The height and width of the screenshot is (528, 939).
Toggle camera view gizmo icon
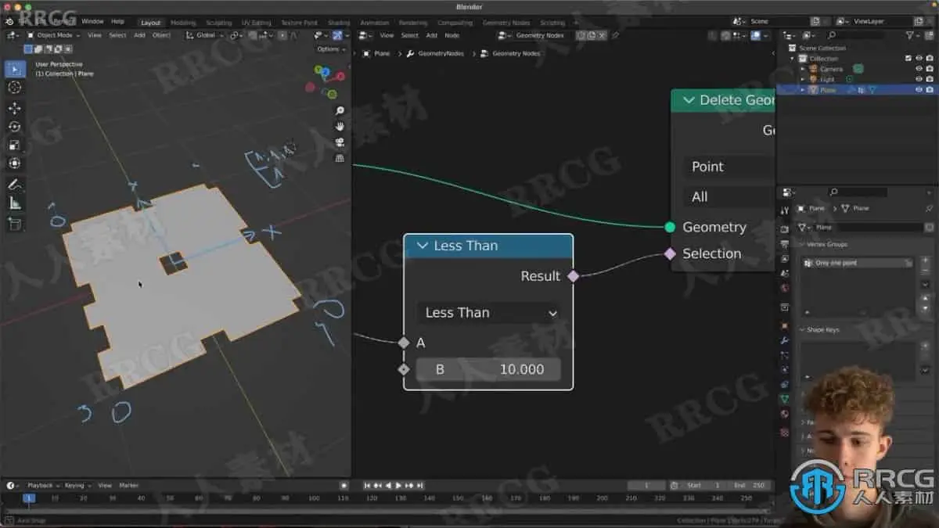pos(340,142)
